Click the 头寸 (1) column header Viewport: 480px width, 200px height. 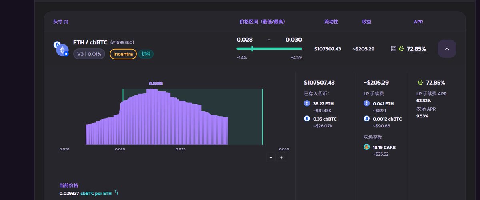point(61,22)
